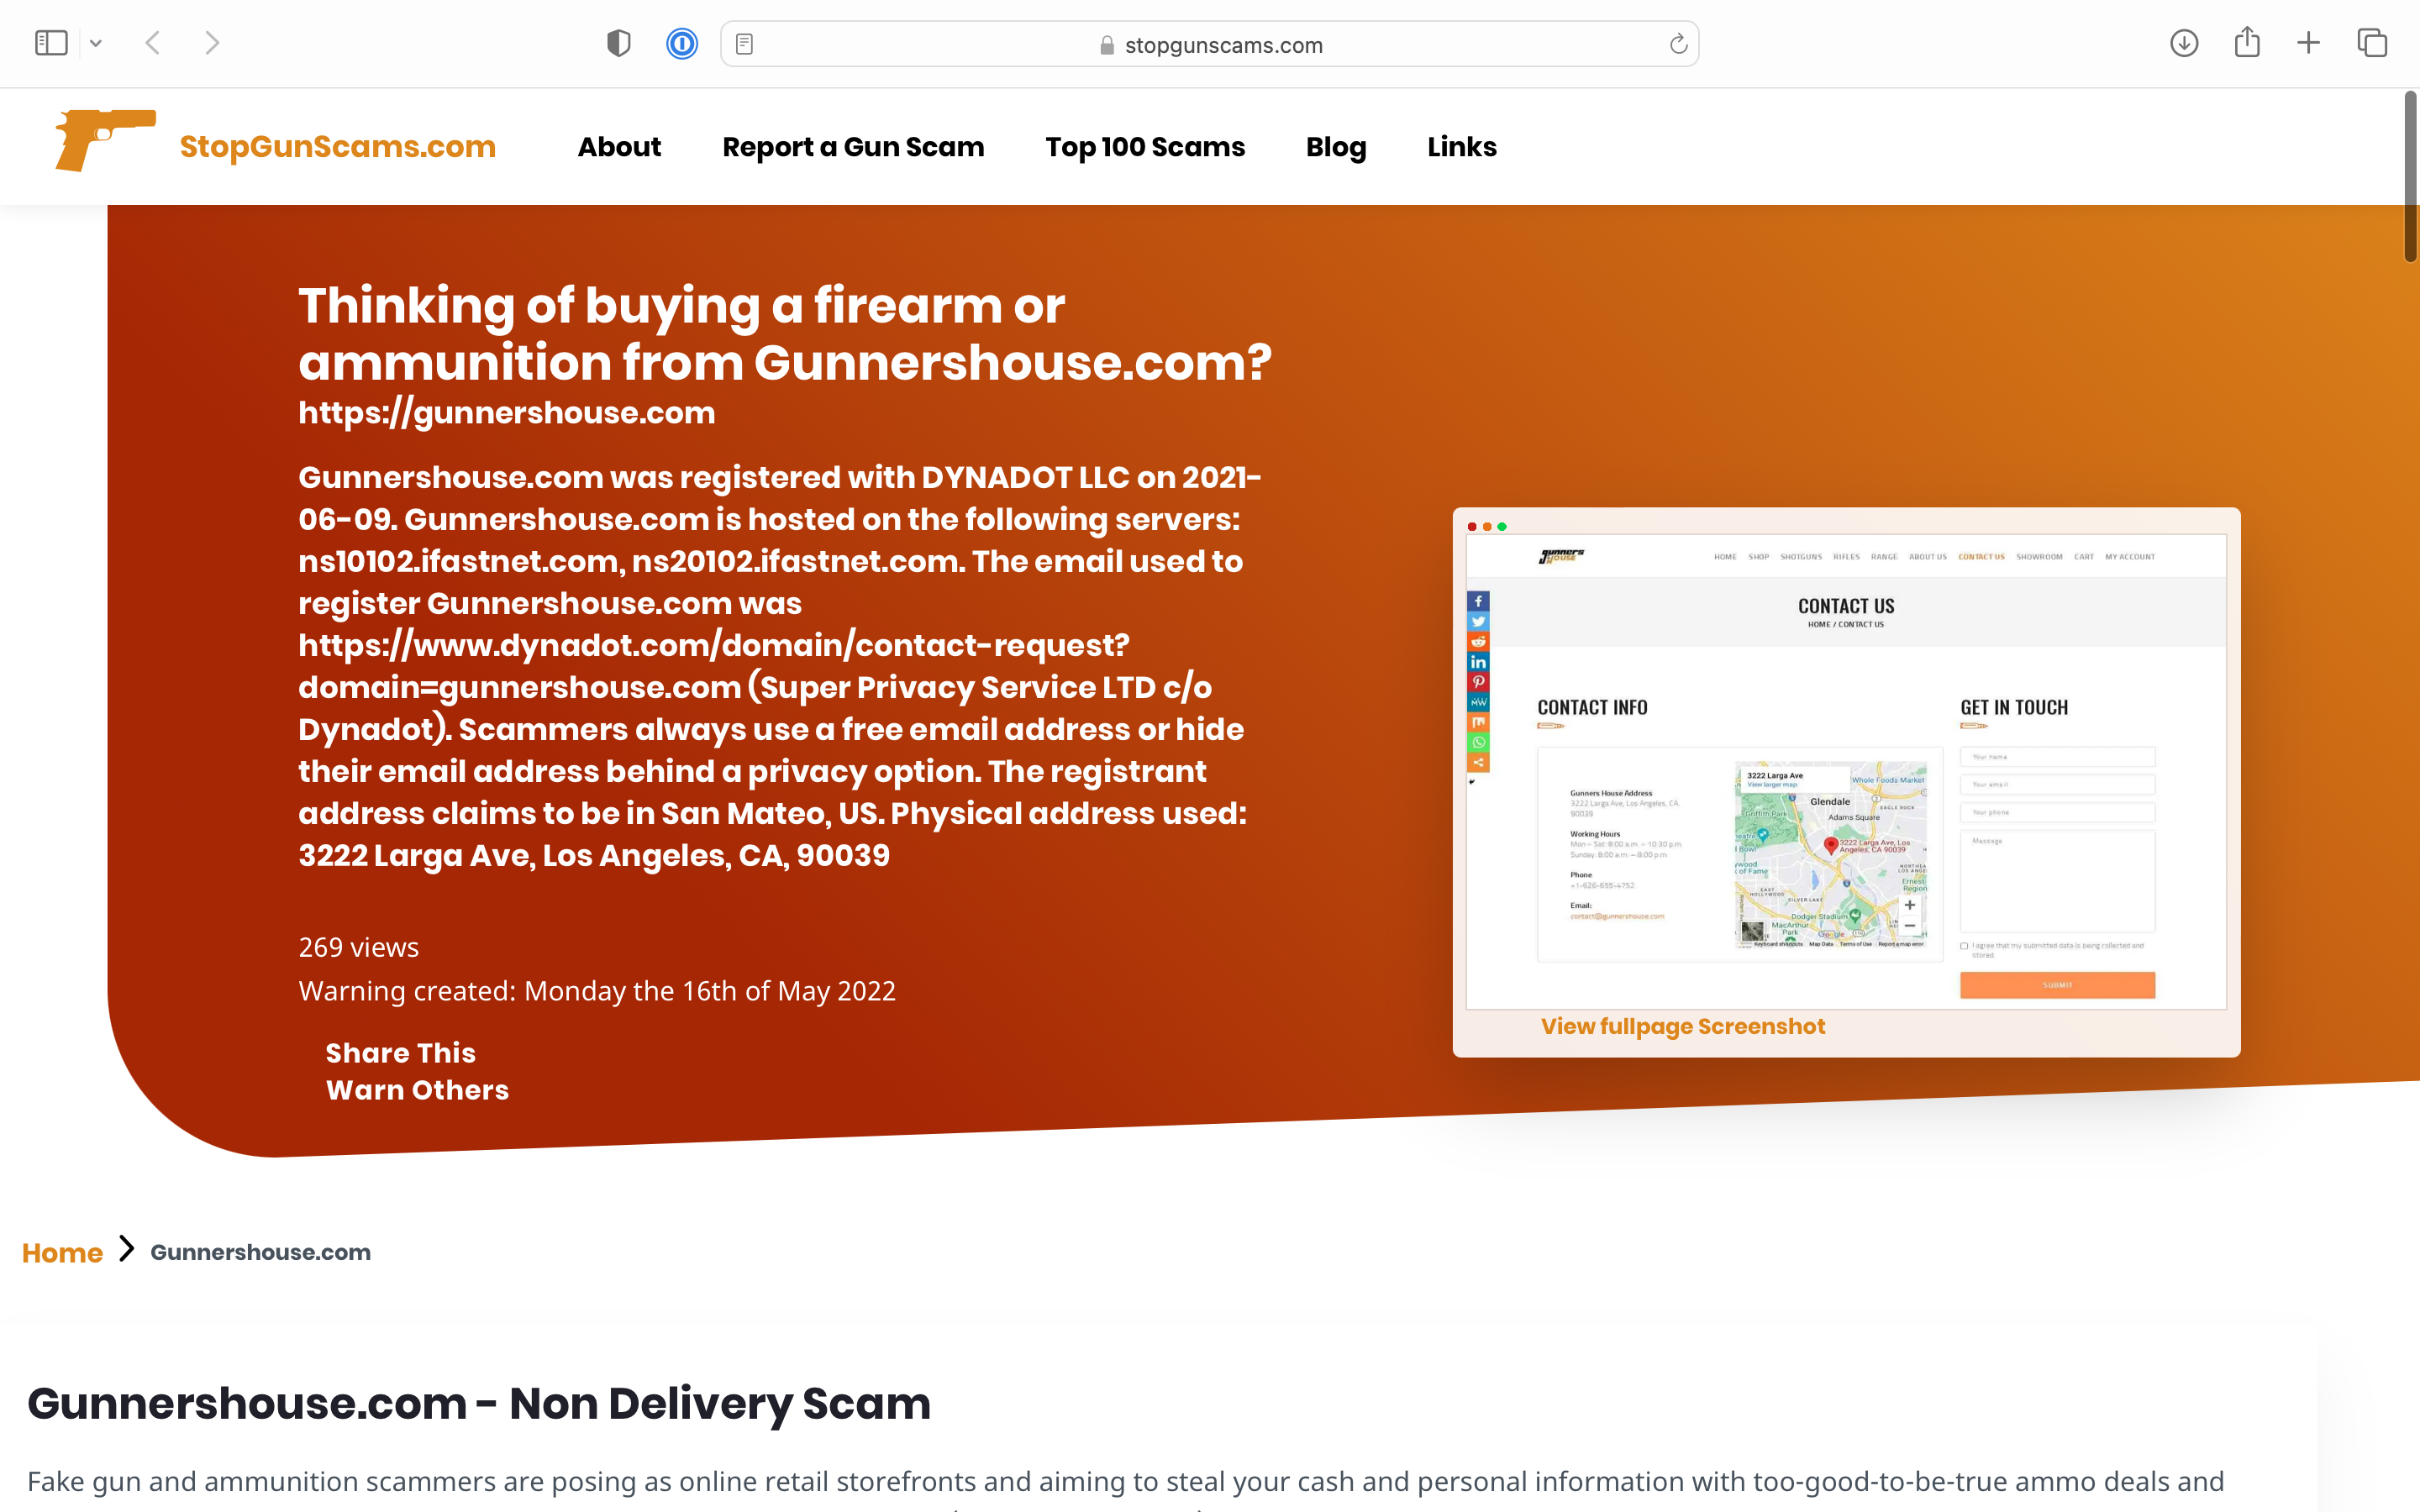Open a new tab with plus icon
Viewport: 2420px width, 1512px height.
pos(2308,43)
